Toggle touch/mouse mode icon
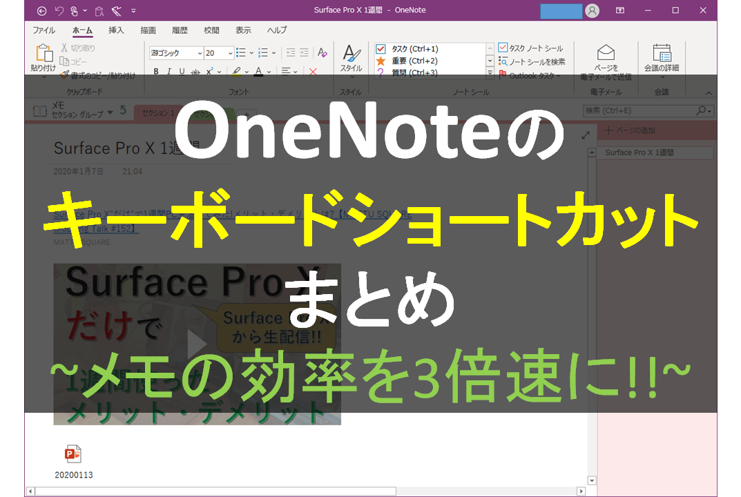 click(x=74, y=10)
